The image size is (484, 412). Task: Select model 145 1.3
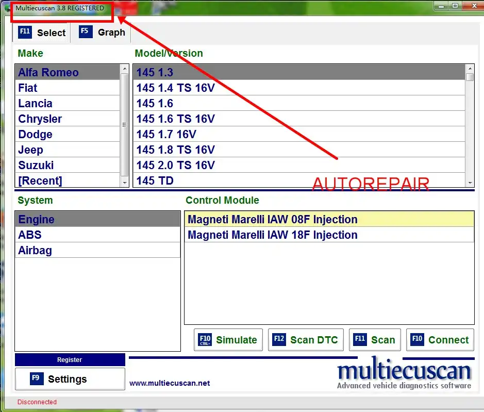pyautogui.click(x=299, y=72)
